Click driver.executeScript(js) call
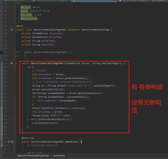This screenshot has height=159, width=168. click(49, 89)
